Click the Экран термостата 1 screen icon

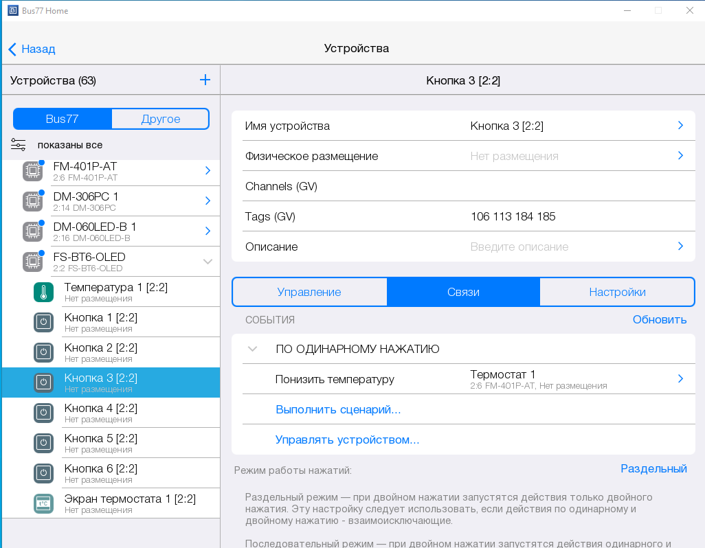(x=43, y=503)
